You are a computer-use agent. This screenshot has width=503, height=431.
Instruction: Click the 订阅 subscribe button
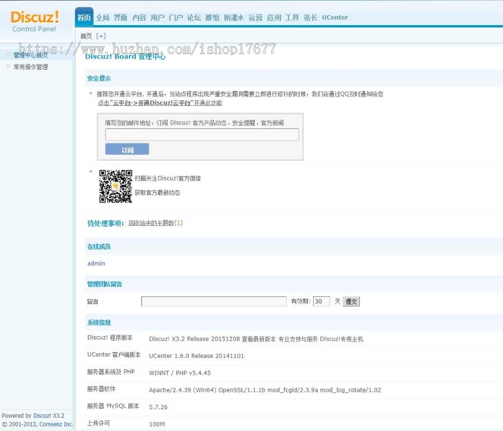pos(127,149)
